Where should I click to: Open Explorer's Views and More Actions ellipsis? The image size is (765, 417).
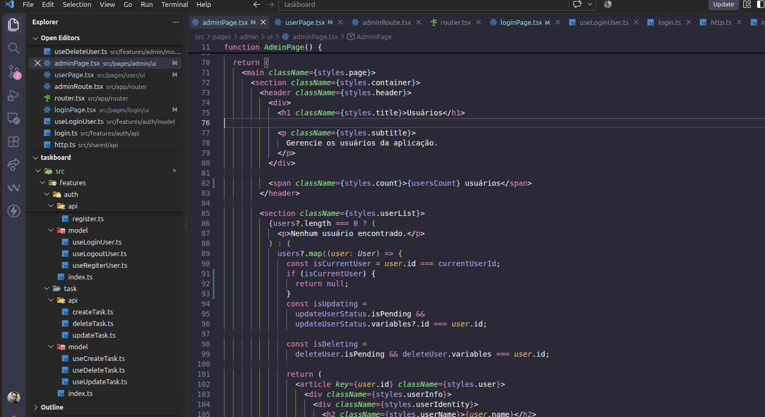[176, 22]
